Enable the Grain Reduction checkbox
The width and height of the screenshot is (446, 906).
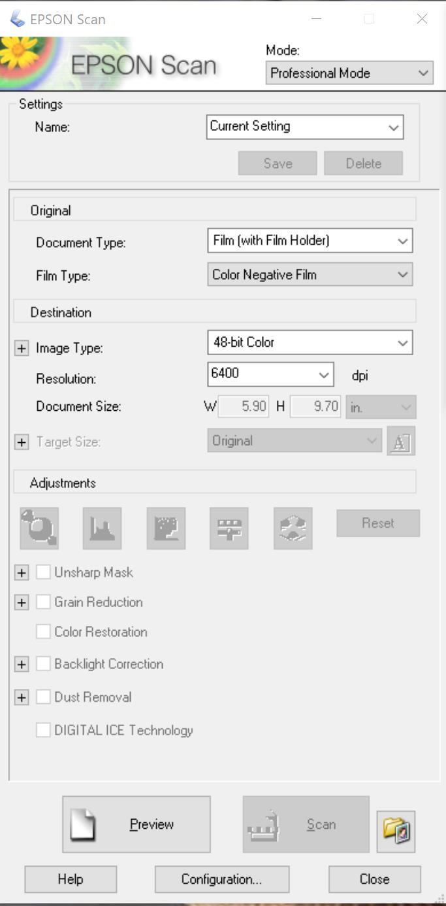[x=43, y=602]
